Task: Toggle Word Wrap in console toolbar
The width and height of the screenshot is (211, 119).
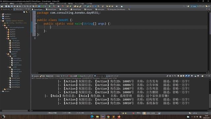Action: 184,76
